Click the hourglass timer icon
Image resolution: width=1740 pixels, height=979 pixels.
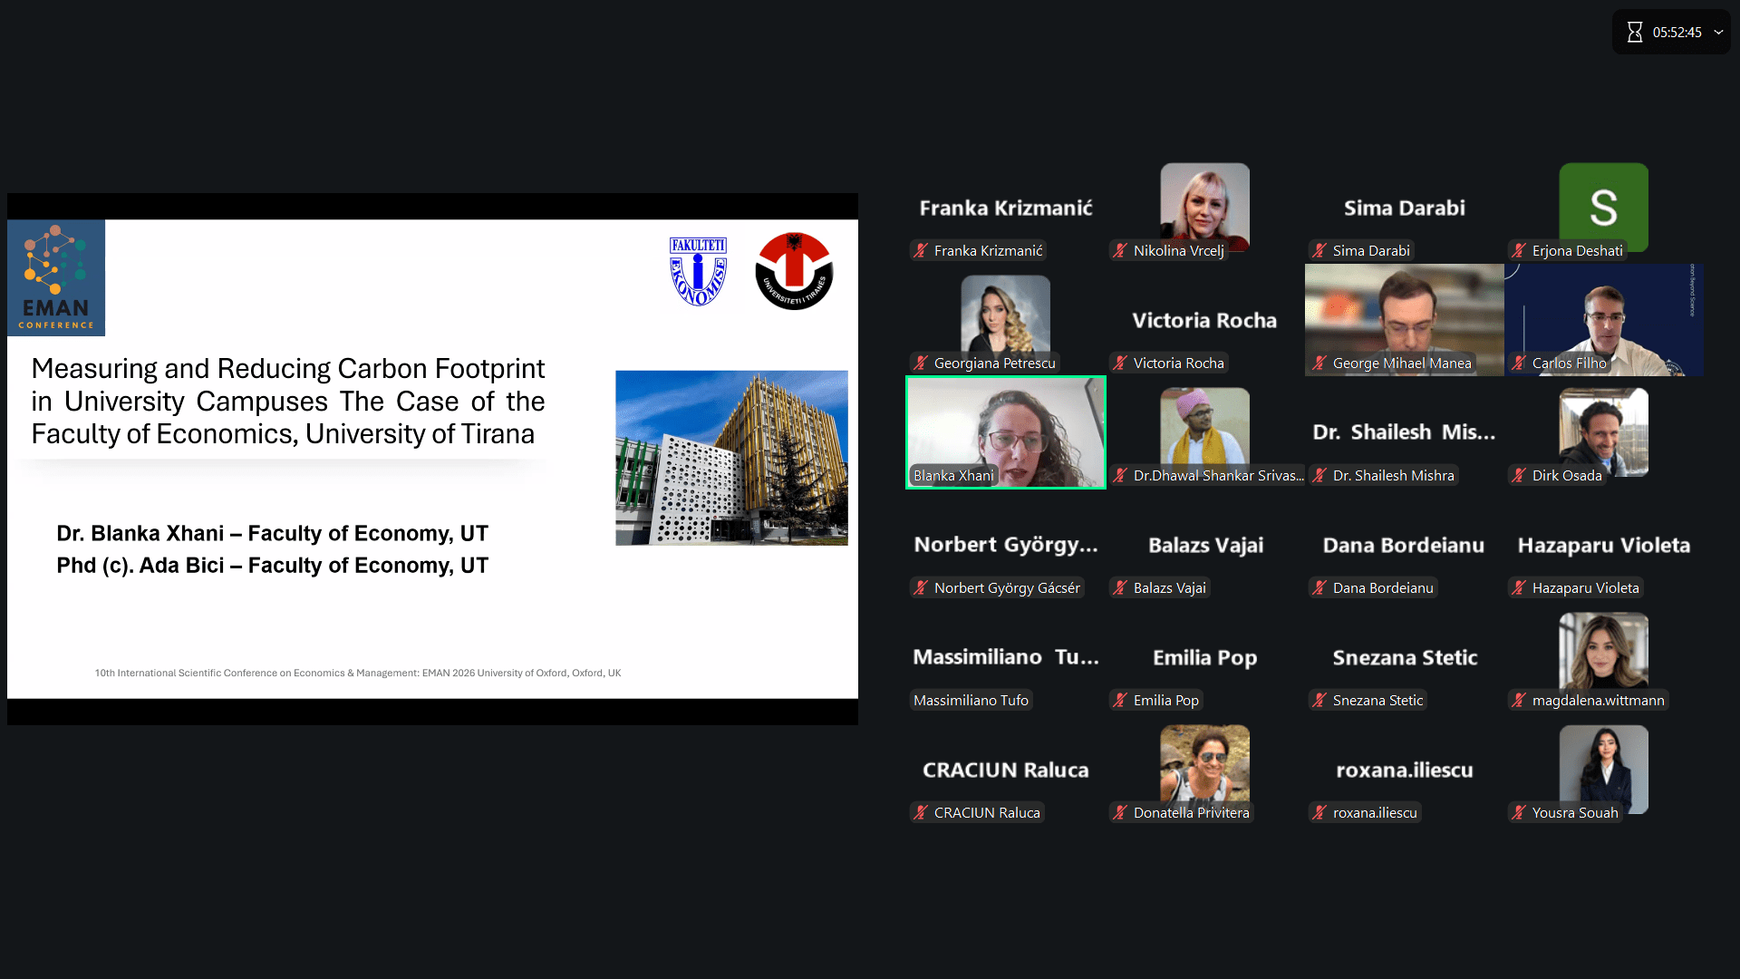[x=1634, y=33]
